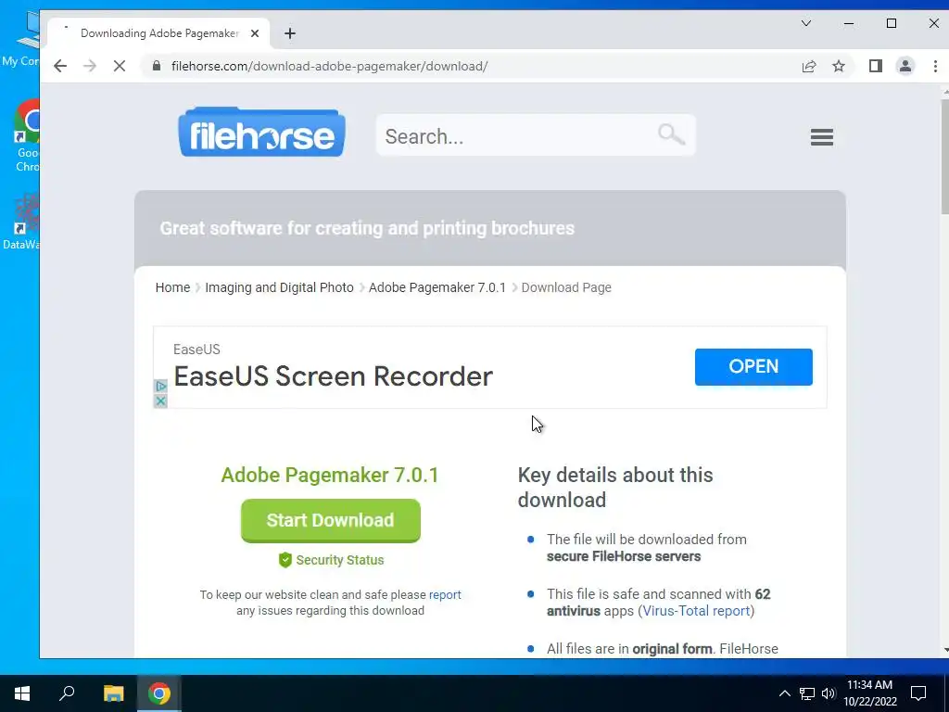
Task: Toggle the Chrome side panel icon
Action: [875, 66]
